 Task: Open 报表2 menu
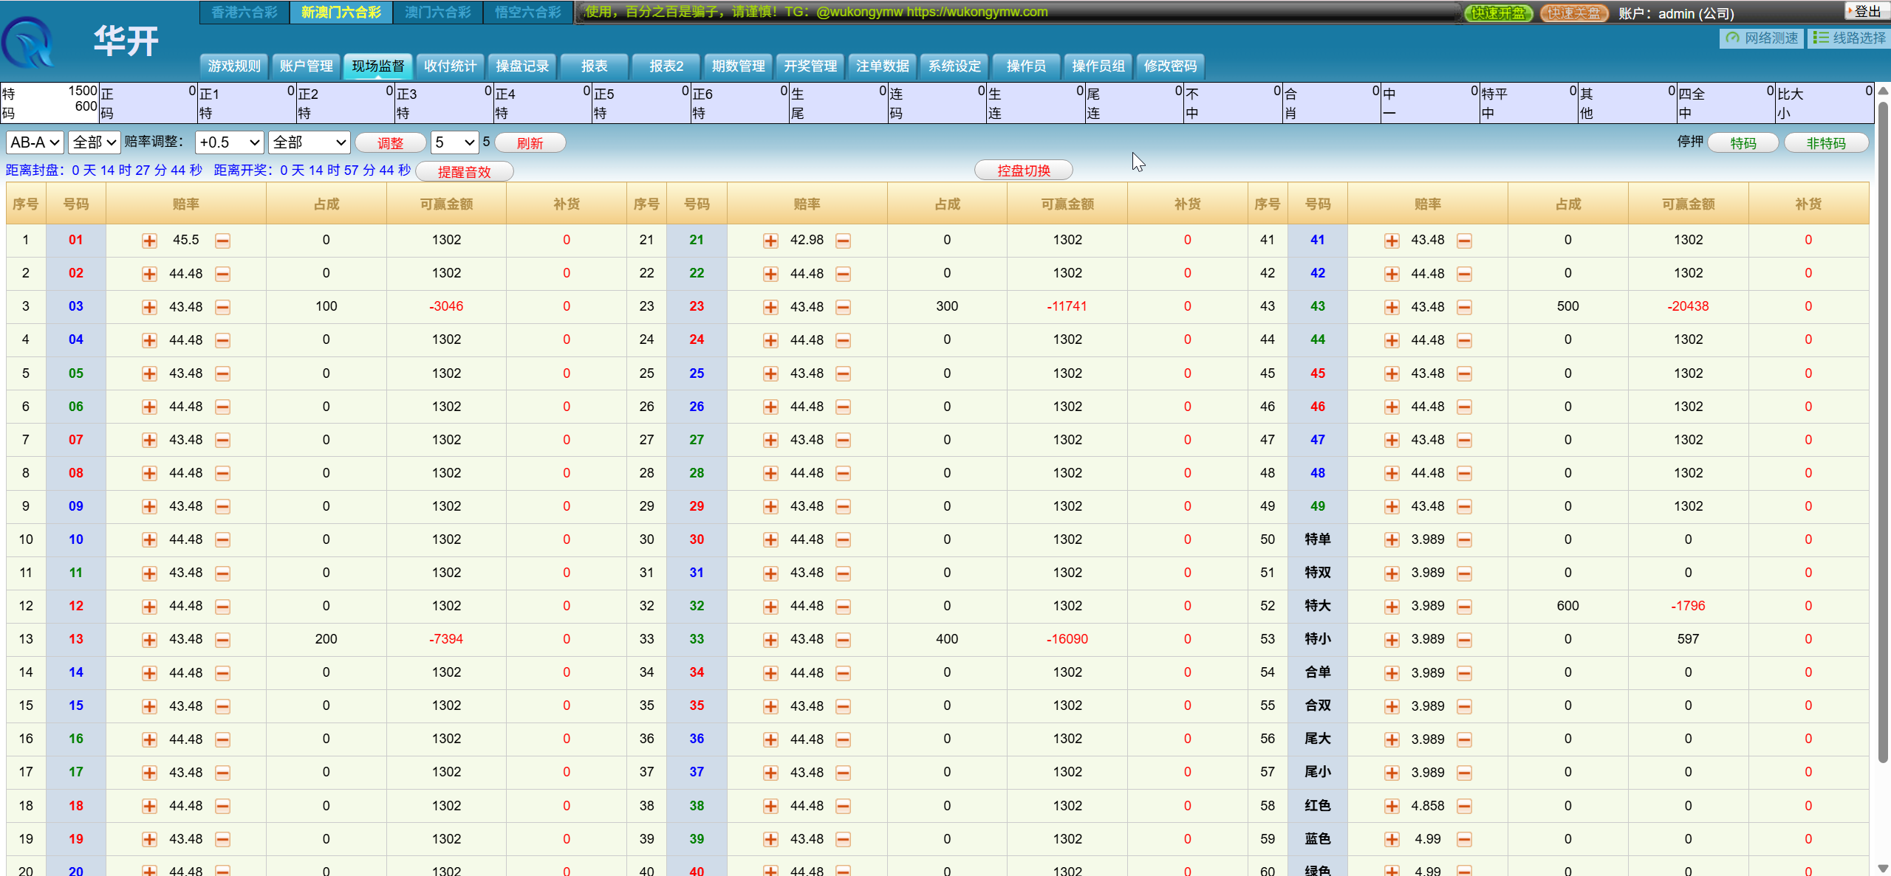point(666,66)
